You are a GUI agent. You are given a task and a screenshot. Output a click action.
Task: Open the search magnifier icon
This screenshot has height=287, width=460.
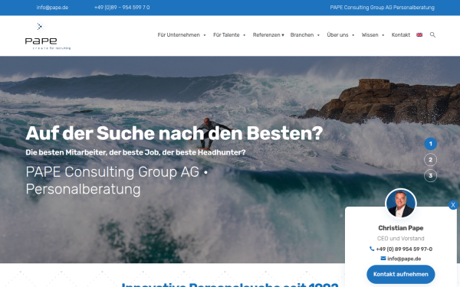[x=432, y=35]
